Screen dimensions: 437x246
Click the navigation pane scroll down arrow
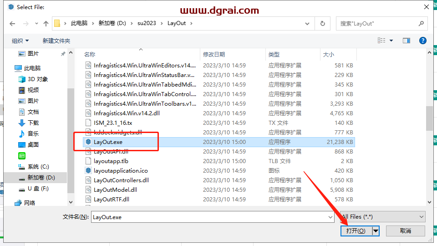(71, 202)
